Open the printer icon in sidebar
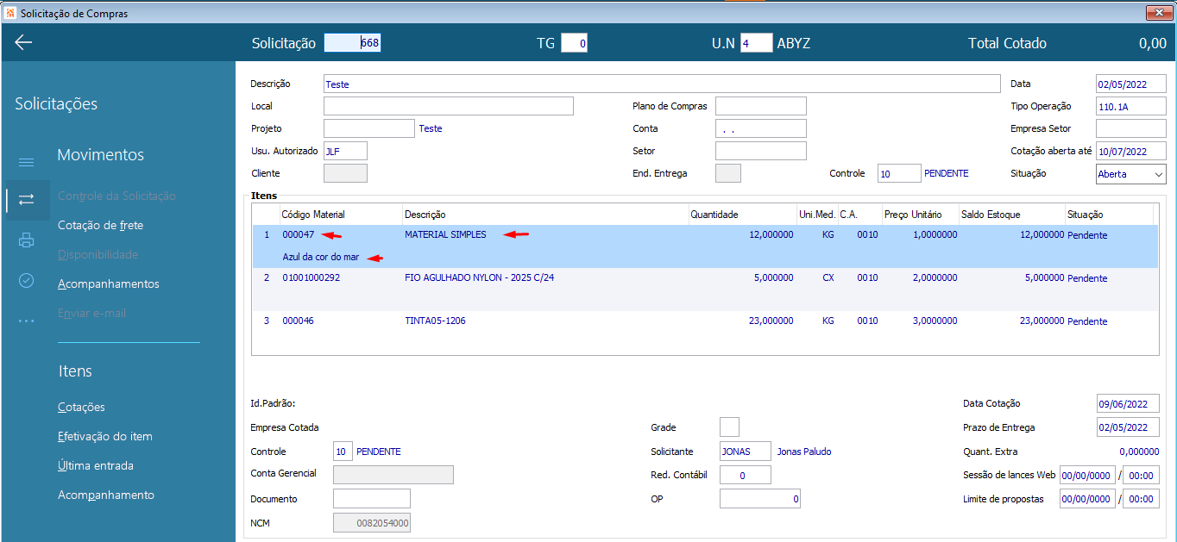The height and width of the screenshot is (542, 1177). (x=27, y=240)
